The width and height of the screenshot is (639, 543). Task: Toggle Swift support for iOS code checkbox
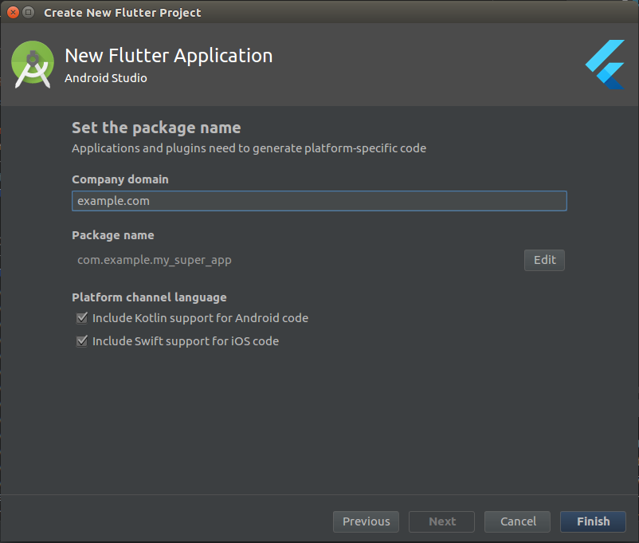coord(81,341)
